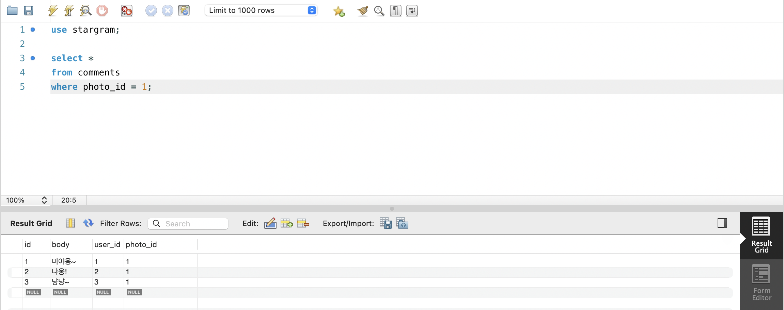
Task: Stop query execution hand icon
Action: 102,11
